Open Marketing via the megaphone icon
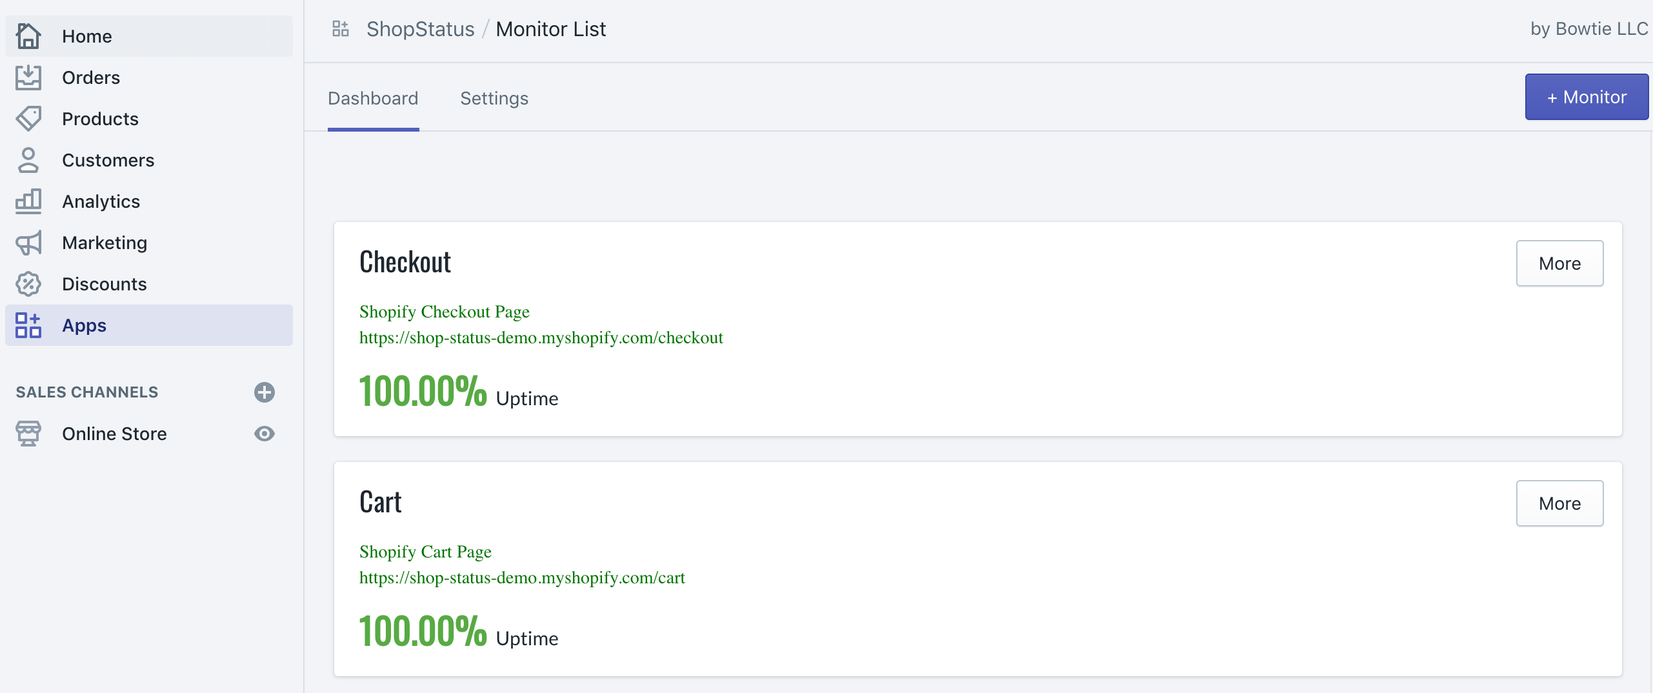The height and width of the screenshot is (693, 1653). pyautogui.click(x=28, y=243)
